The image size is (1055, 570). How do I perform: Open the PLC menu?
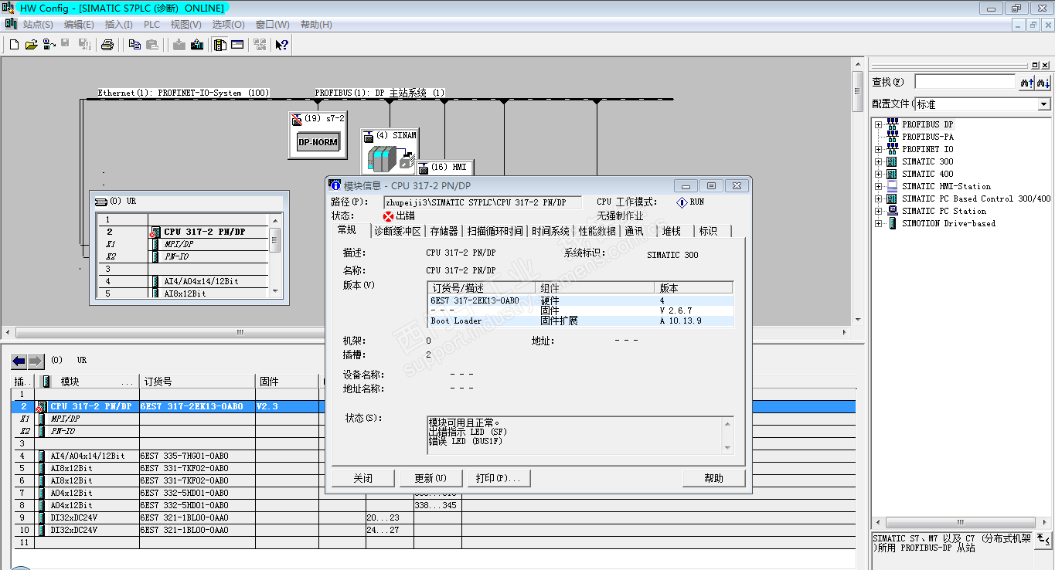click(x=151, y=25)
